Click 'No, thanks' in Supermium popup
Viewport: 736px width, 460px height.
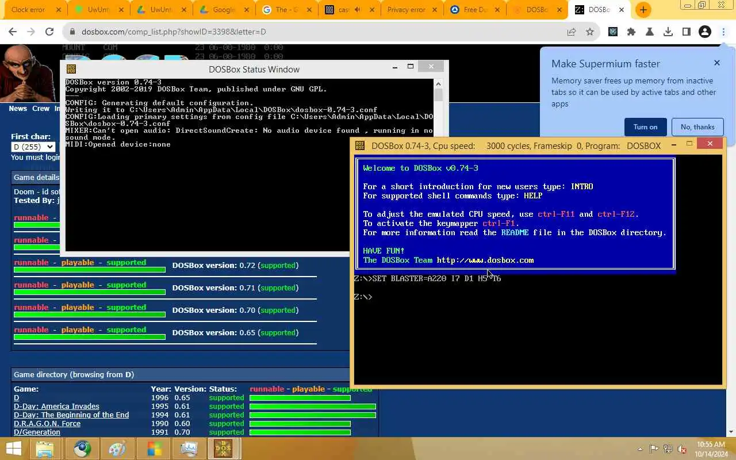point(697,127)
